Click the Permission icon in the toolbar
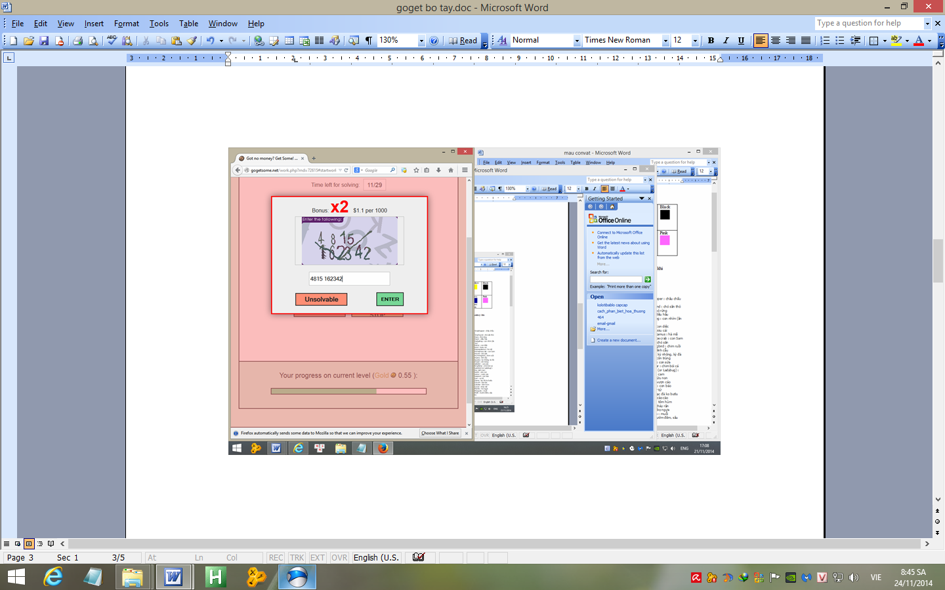This screenshot has width=945, height=590. 59,41
